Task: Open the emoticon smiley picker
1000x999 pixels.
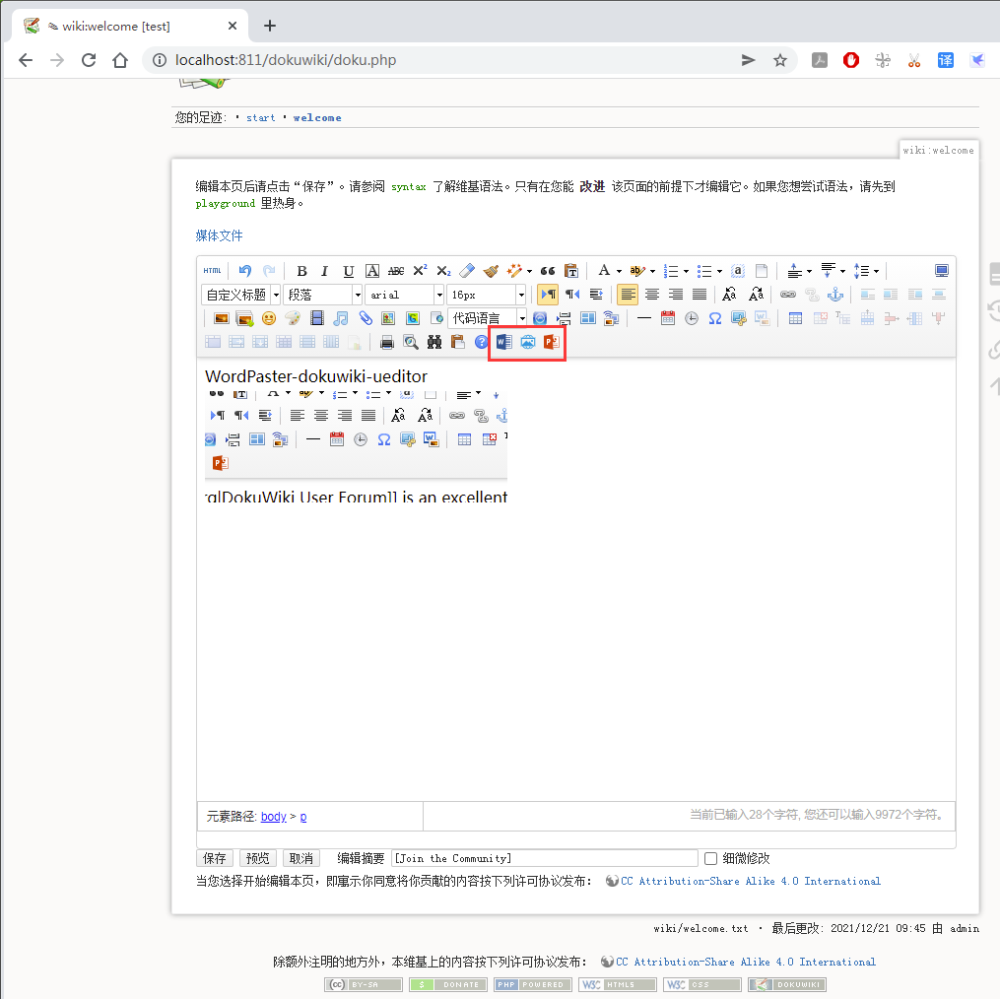Action: (x=269, y=317)
